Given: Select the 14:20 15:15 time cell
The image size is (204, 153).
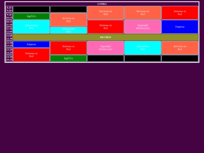Looking at the screenshot, I should click(9, 58).
